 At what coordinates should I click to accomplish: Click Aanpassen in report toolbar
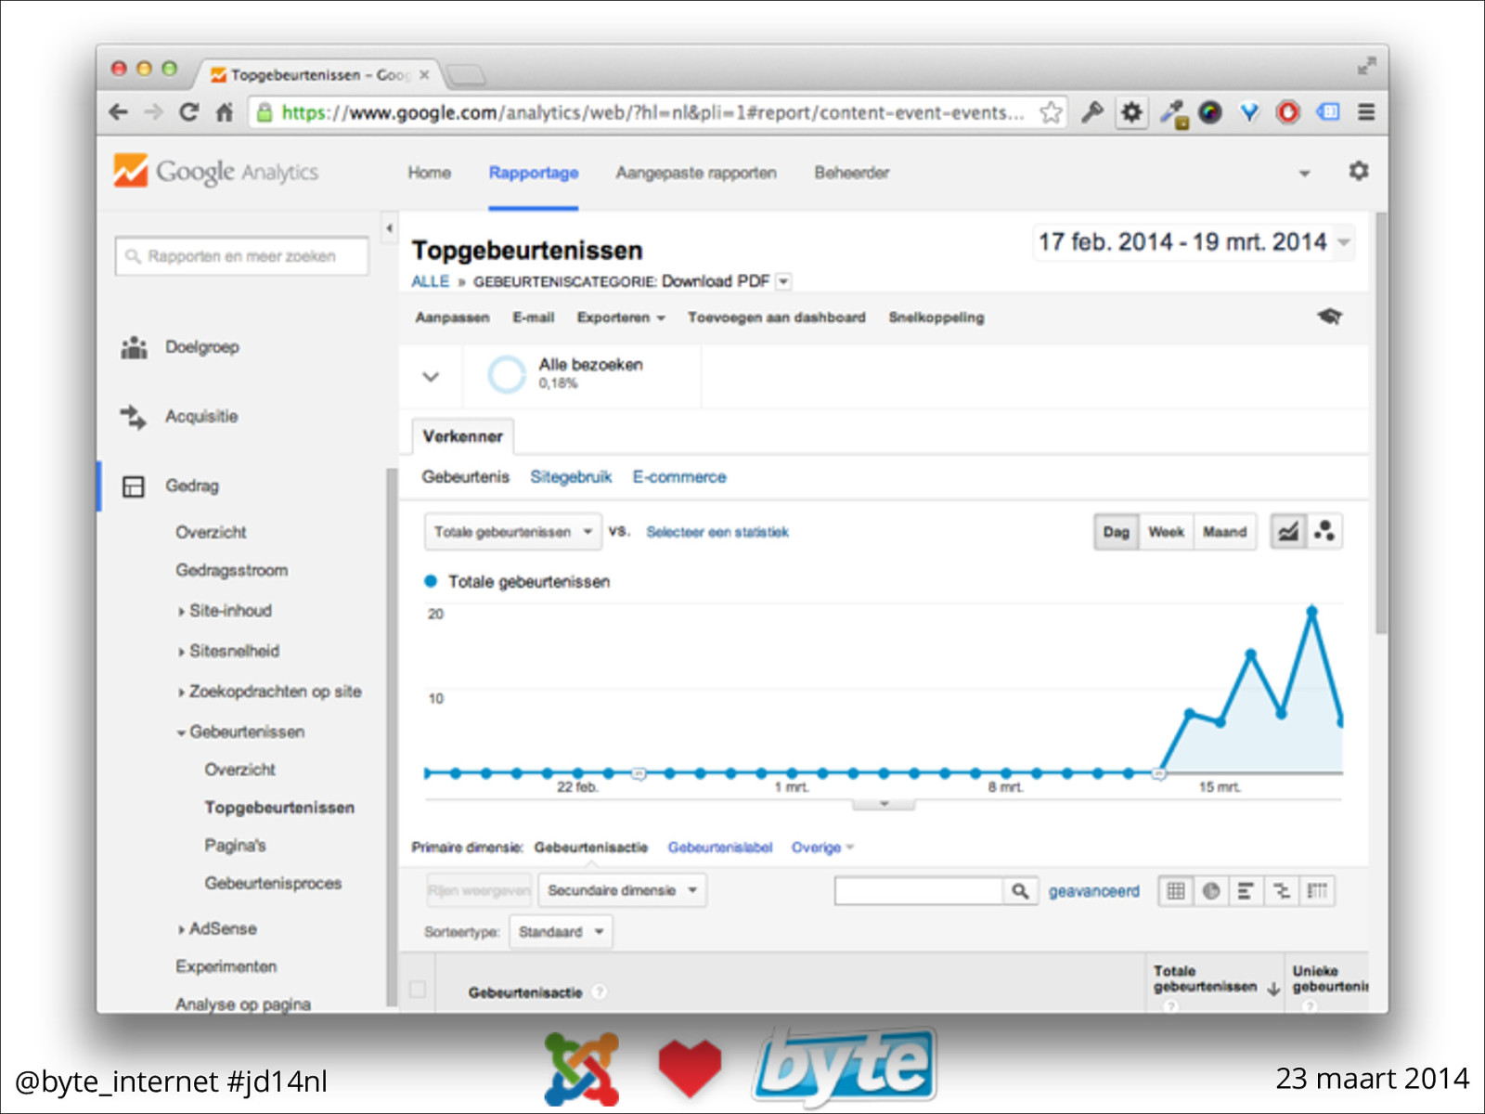[x=452, y=317]
